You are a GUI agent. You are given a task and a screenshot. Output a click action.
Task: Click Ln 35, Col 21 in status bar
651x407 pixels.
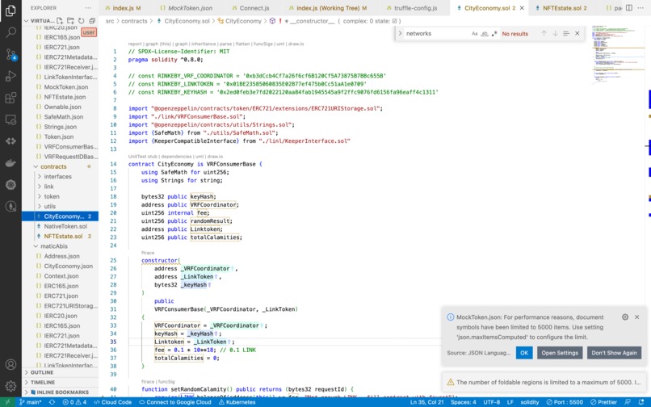pos(426,402)
